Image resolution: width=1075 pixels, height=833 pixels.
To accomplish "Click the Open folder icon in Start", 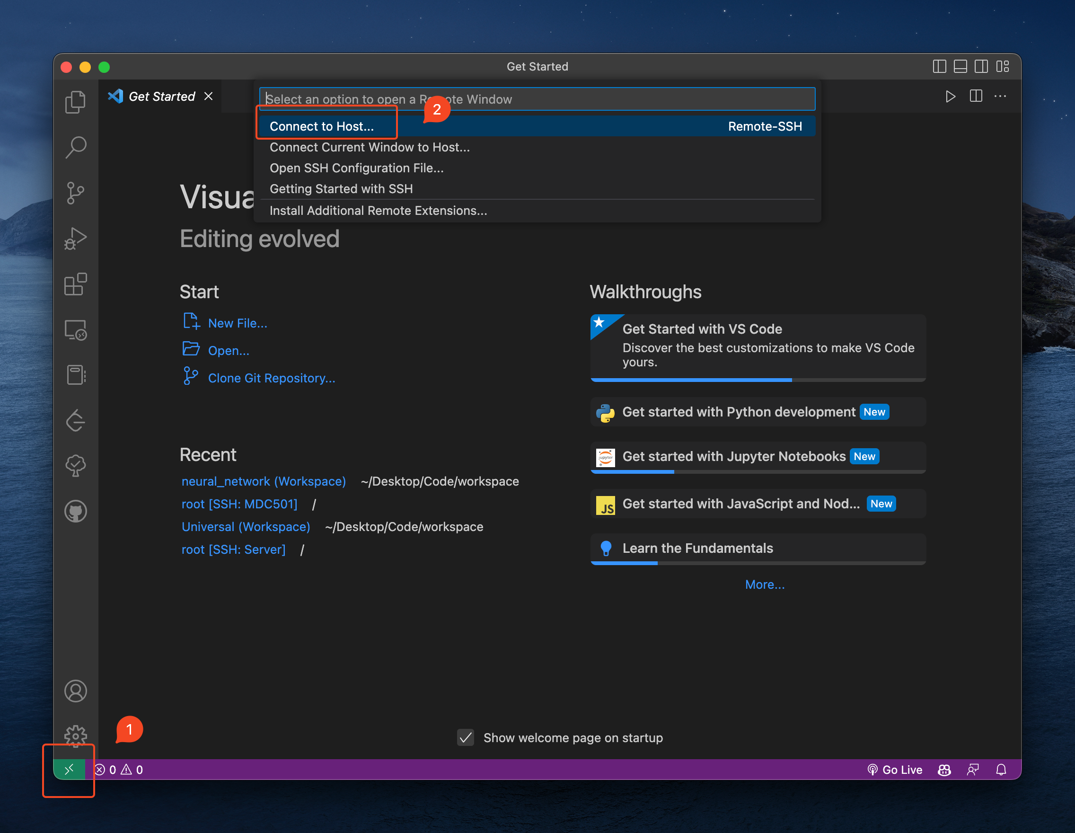I will point(191,348).
